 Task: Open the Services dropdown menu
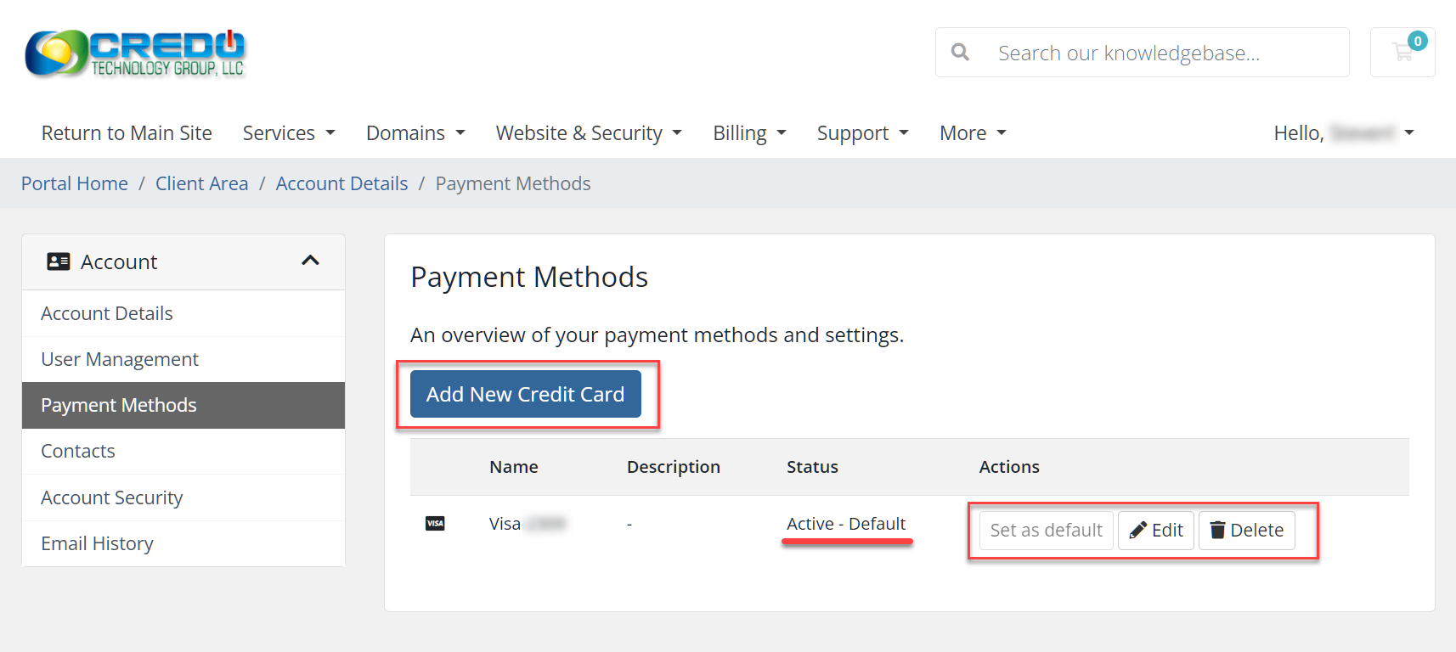click(289, 133)
